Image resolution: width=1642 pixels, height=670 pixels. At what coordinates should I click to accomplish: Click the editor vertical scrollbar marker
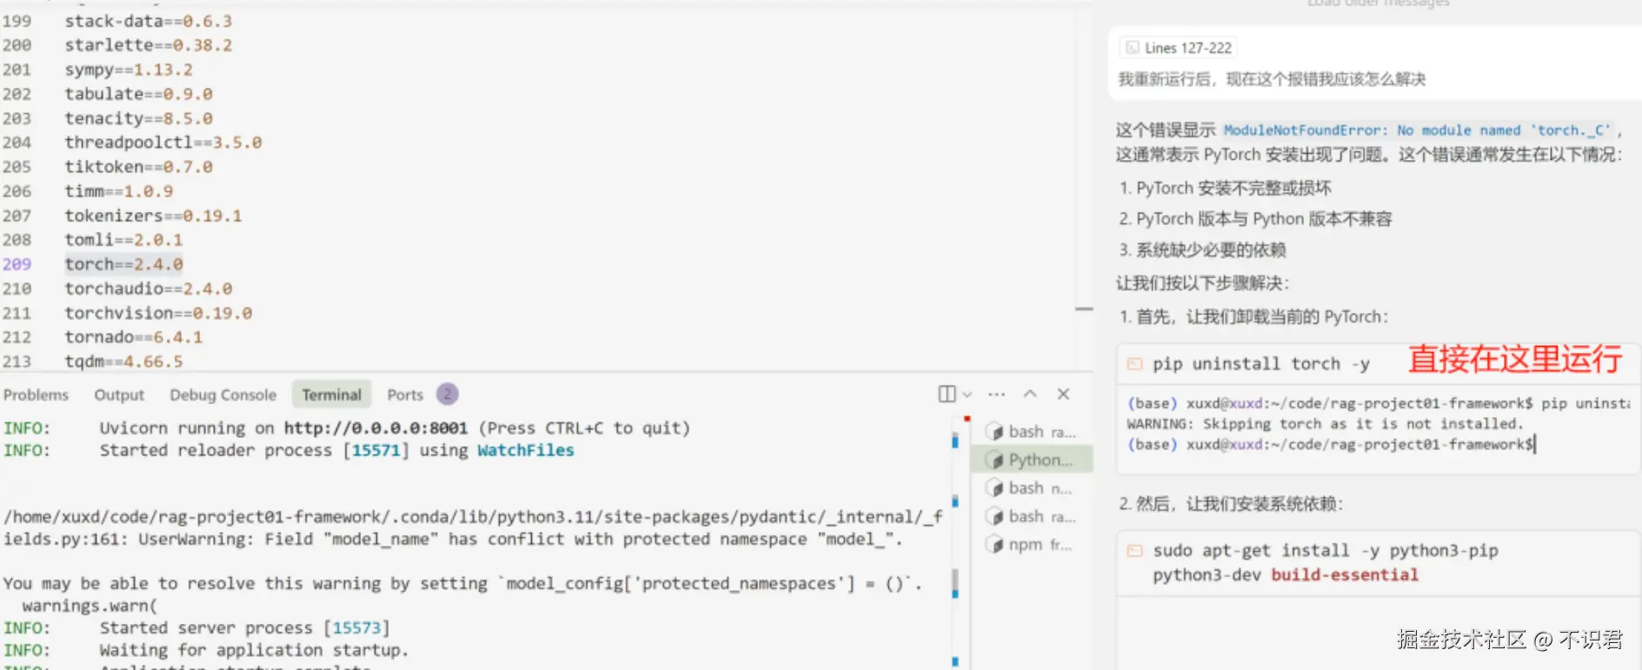[1084, 308]
